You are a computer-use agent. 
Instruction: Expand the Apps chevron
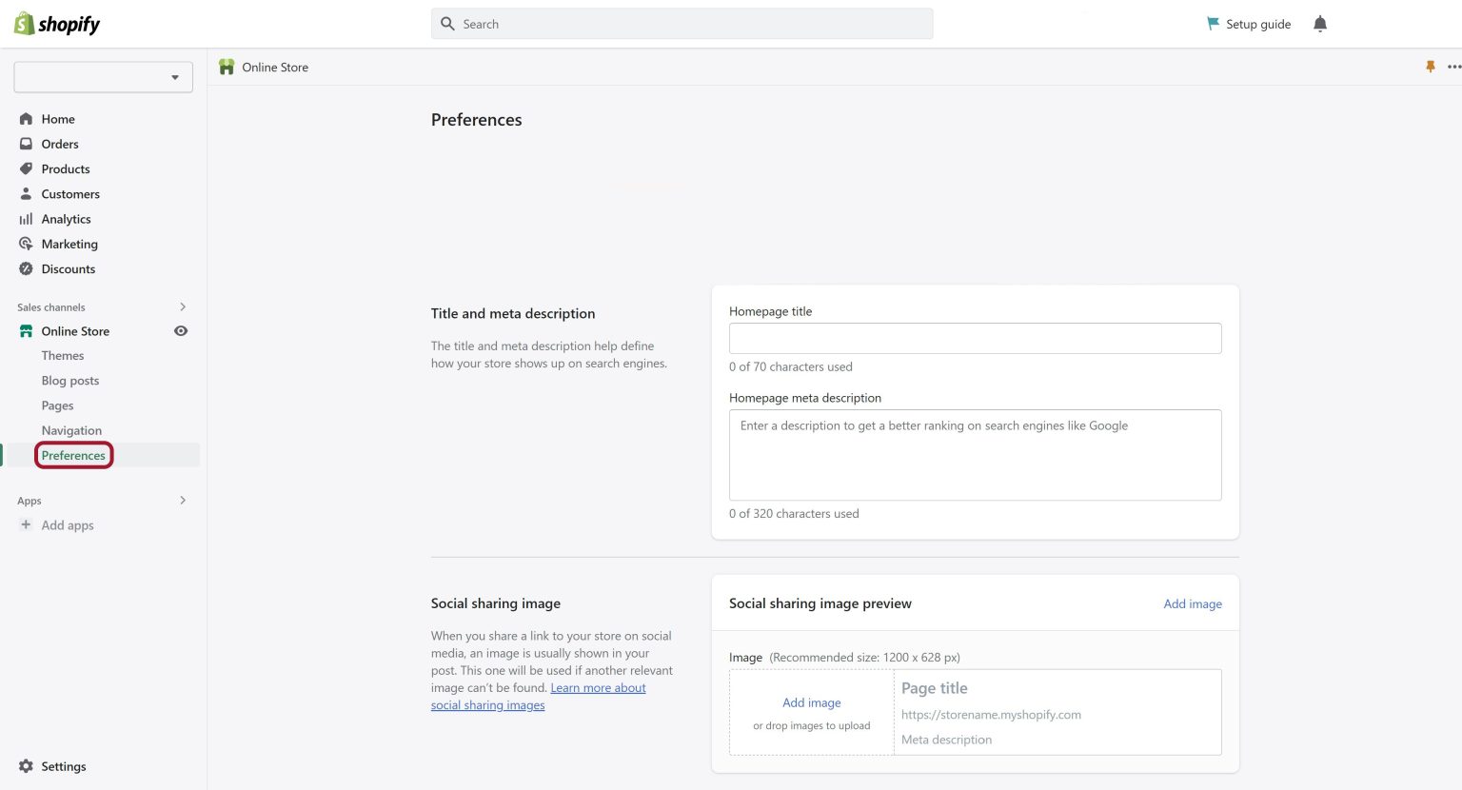182,500
